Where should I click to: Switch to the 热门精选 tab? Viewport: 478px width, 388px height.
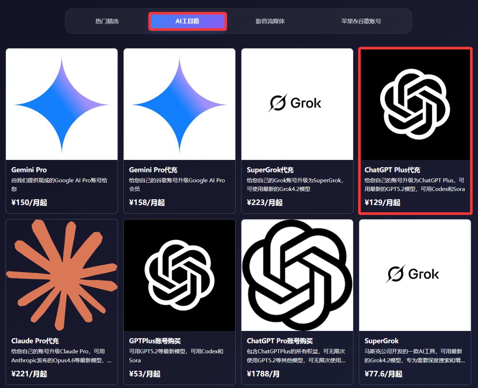pyautogui.click(x=107, y=21)
